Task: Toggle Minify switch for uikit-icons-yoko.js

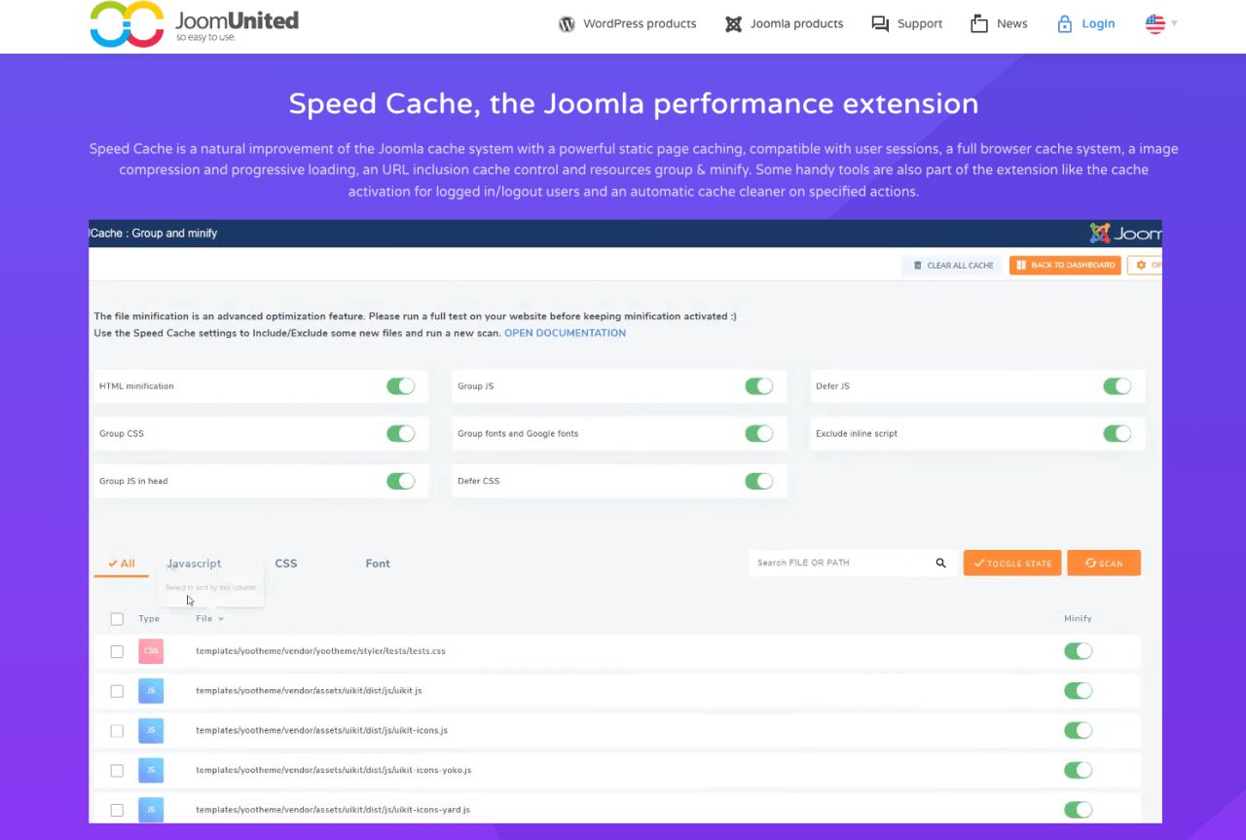Action: click(x=1079, y=770)
